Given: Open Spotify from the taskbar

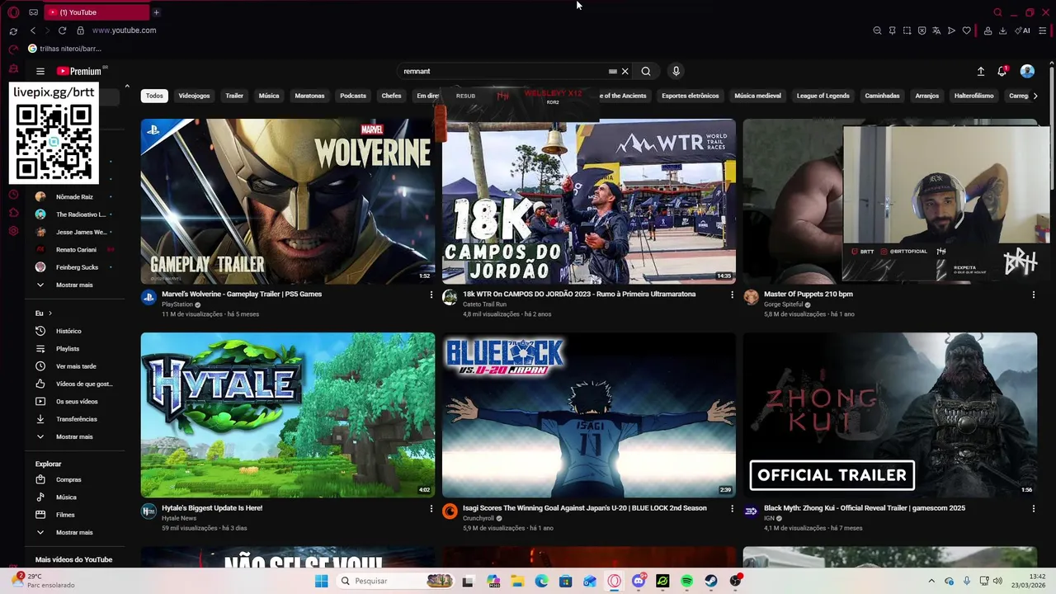Looking at the screenshot, I should click(x=686, y=581).
